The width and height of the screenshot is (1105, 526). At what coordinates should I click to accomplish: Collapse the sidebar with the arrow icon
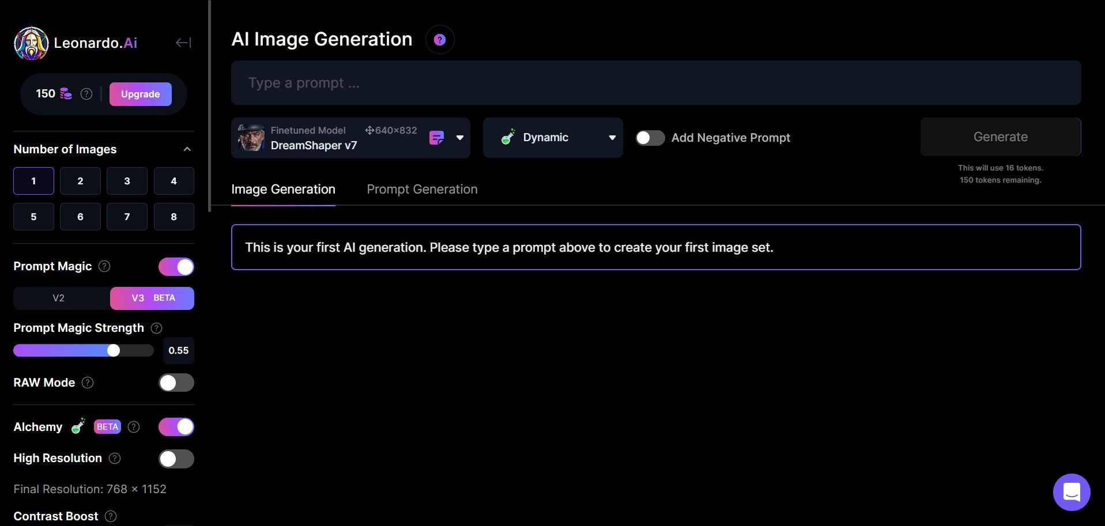tap(183, 43)
